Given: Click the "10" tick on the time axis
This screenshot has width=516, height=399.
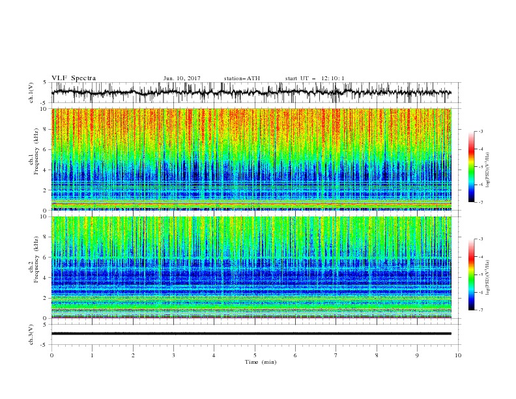Looking at the screenshot, I should [458, 355].
